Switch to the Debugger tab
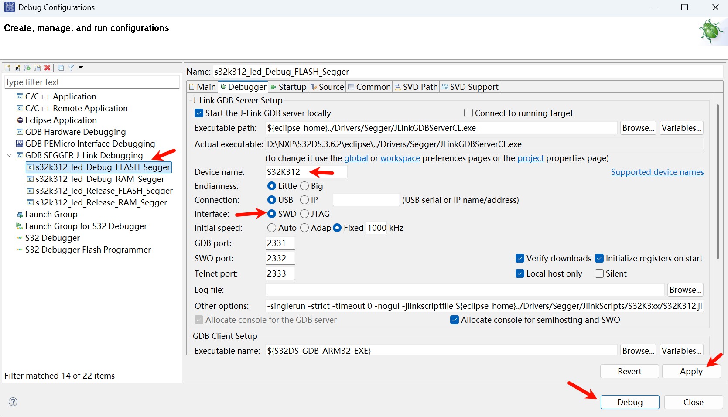This screenshot has width=728, height=417. pyautogui.click(x=243, y=87)
